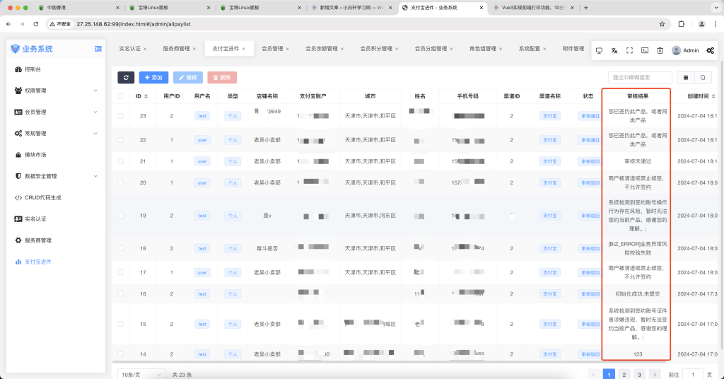
Task: Click the blue 添加 button
Action: 153,78
